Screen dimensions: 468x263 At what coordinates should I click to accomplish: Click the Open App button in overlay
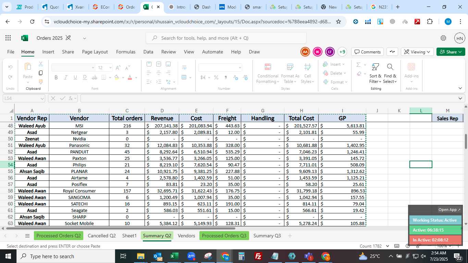449,210
